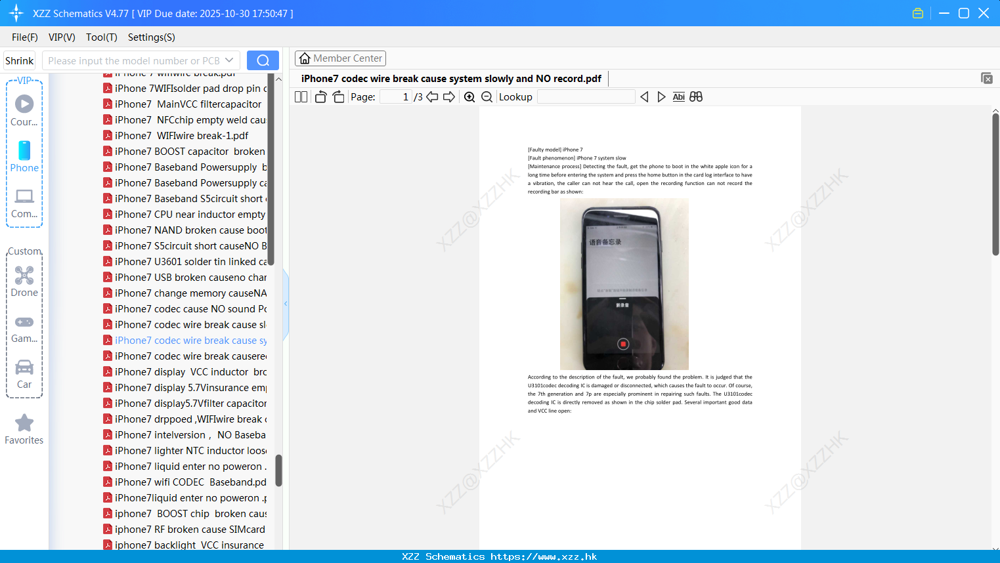Zoom in on the PDF
The height and width of the screenshot is (563, 1000).
pyautogui.click(x=469, y=97)
